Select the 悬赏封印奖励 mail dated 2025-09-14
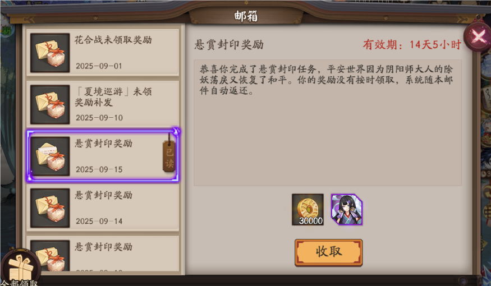491x286 pixels. point(103,208)
